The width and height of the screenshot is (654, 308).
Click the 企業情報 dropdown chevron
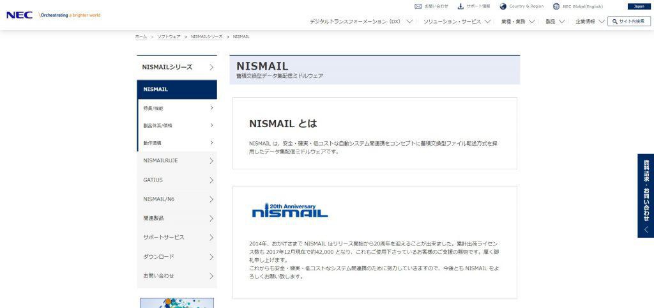[602, 21]
